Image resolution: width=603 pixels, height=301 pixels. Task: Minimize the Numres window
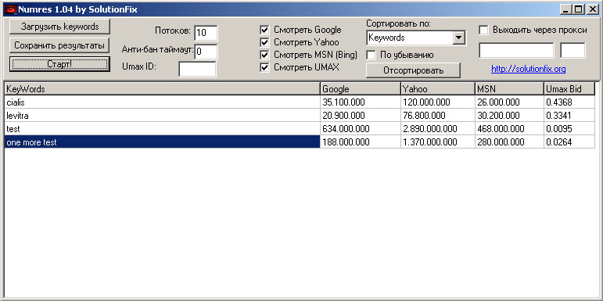[566, 9]
